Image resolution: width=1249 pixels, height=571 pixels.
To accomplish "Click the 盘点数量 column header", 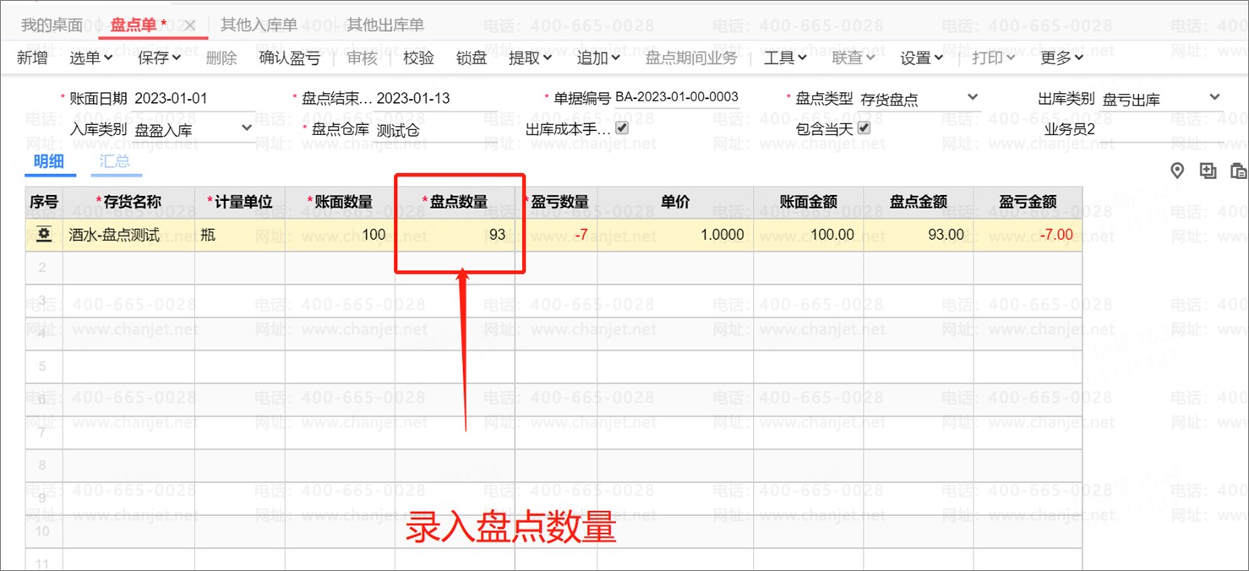I will pyautogui.click(x=455, y=202).
